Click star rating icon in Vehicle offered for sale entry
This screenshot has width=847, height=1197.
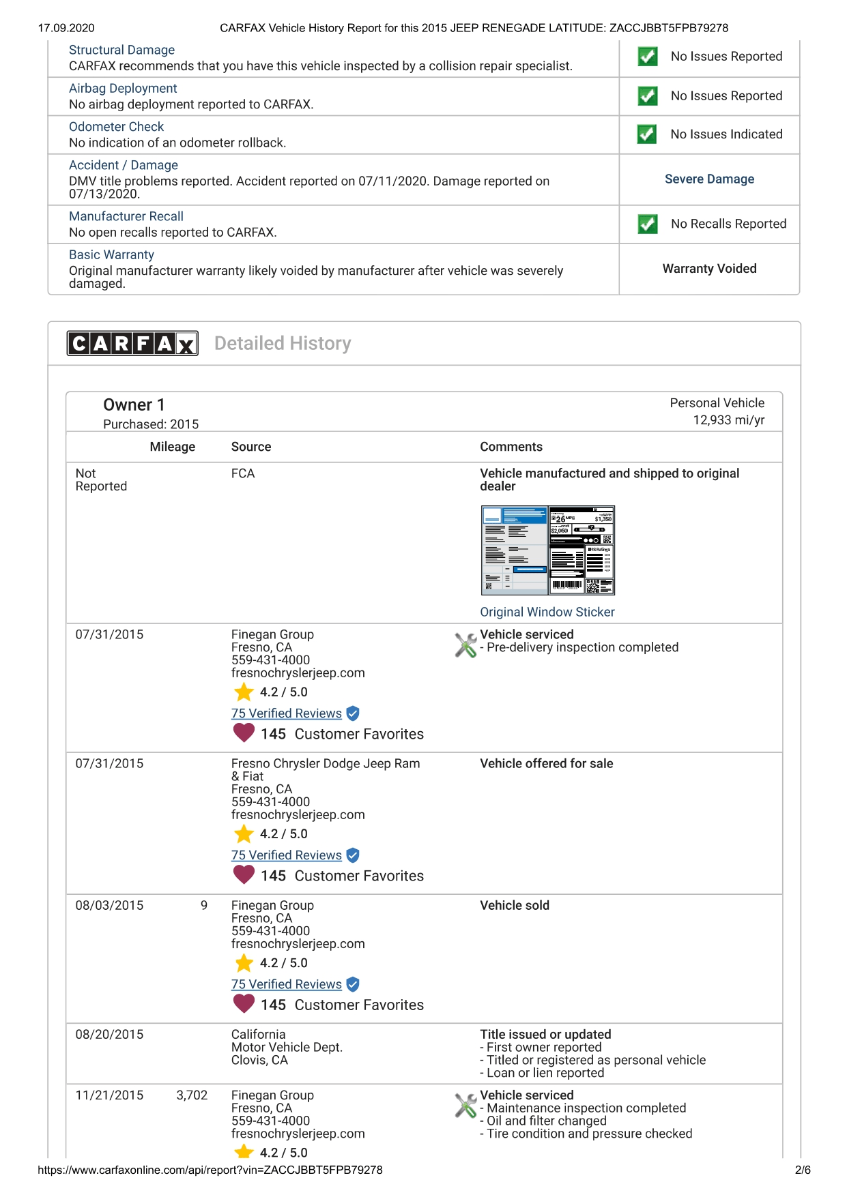[244, 834]
